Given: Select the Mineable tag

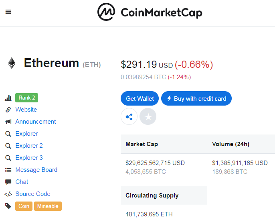Looking at the screenshot, I should click(48, 206).
